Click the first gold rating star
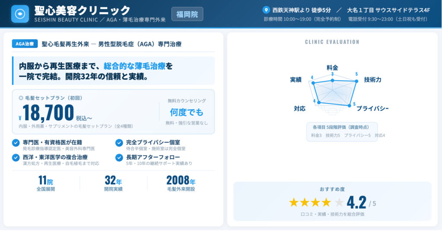Viewport: 442px width, 231px height. 294,202
